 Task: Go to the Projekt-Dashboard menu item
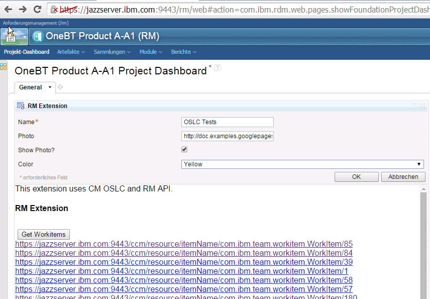pos(27,52)
